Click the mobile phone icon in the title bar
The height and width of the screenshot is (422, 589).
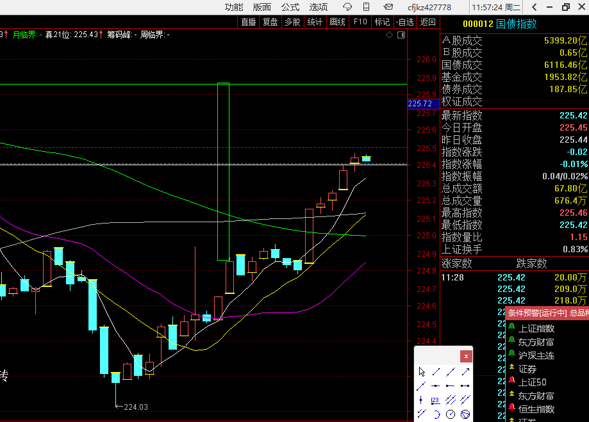(366, 7)
